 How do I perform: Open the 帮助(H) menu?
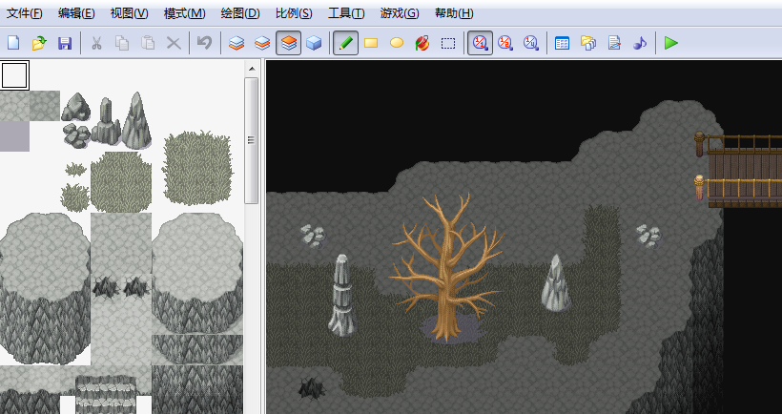(454, 13)
